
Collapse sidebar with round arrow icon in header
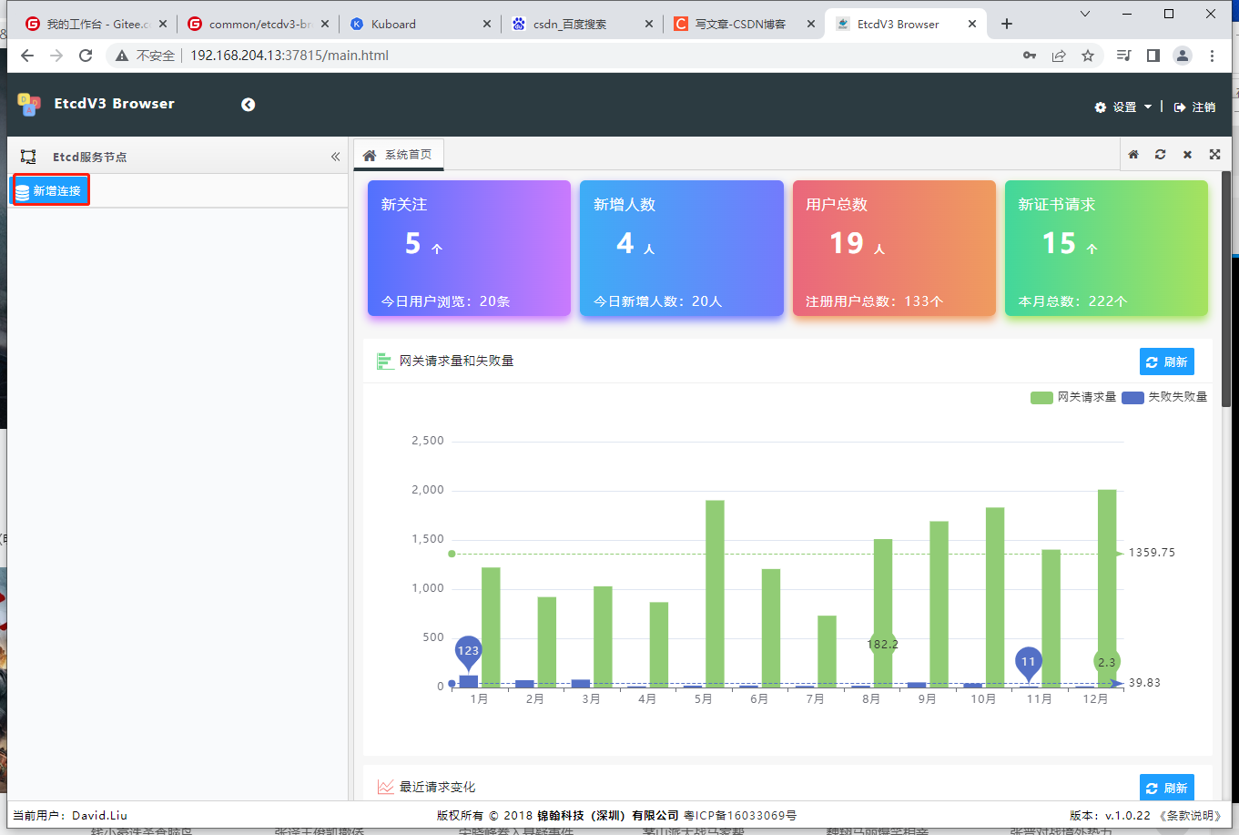pos(248,105)
